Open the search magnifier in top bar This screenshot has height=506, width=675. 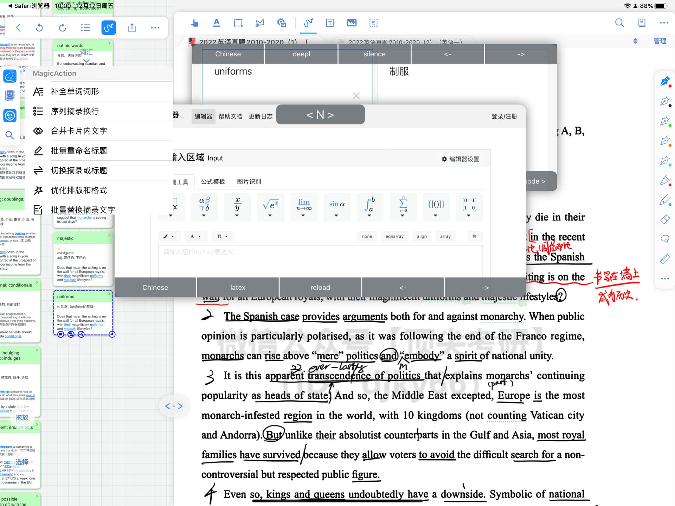pos(619,23)
